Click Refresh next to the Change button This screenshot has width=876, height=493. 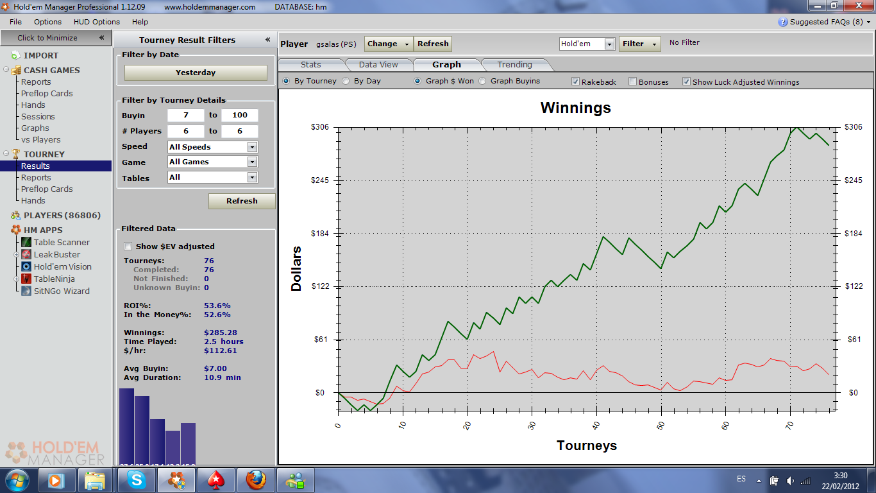tap(433, 44)
